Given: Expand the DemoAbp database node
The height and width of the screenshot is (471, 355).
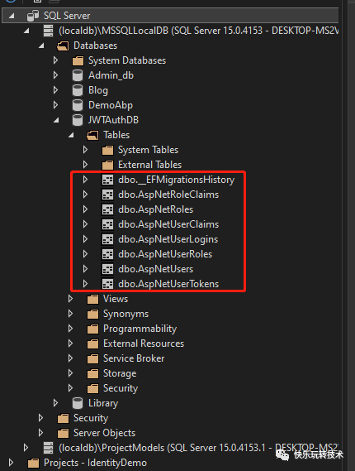Looking at the screenshot, I should [x=55, y=105].
